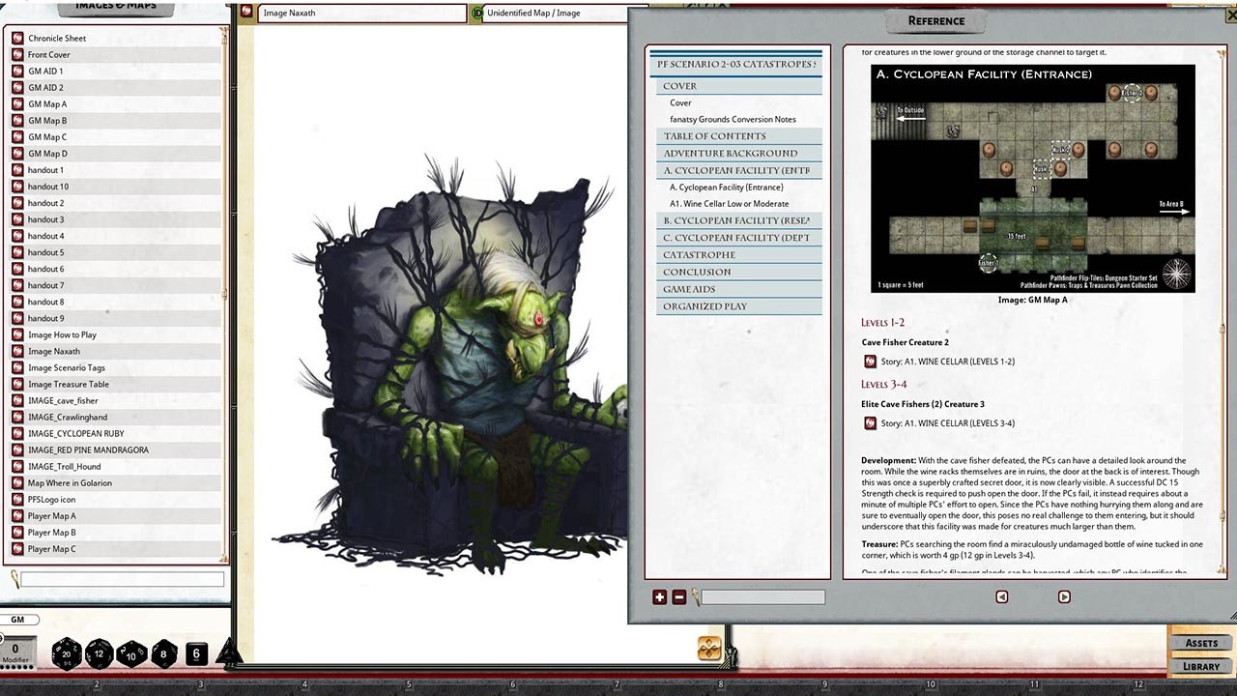Roll the d10 die

click(x=131, y=655)
